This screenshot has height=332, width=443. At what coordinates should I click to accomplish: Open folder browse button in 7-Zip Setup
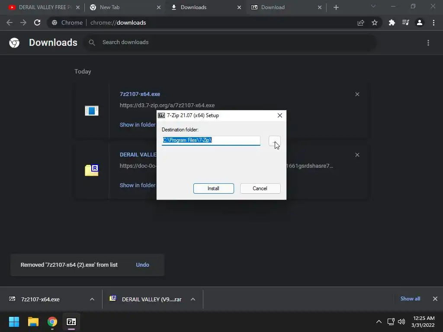pos(274,141)
